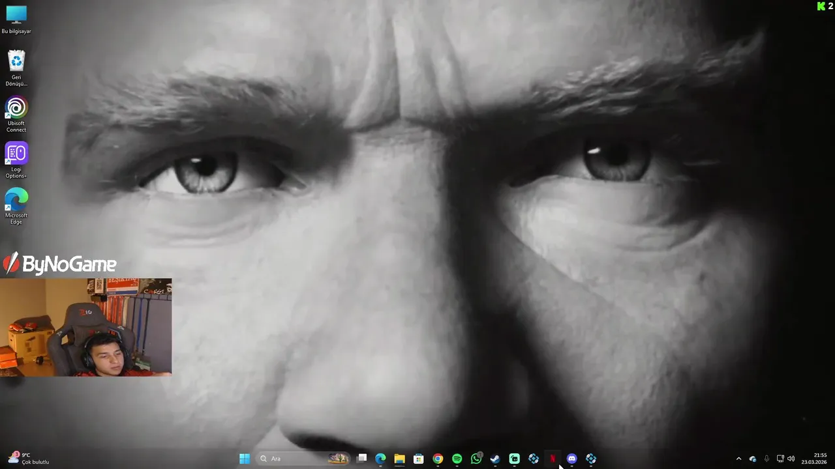
Task: Open Task View from the taskbar
Action: [x=361, y=459]
